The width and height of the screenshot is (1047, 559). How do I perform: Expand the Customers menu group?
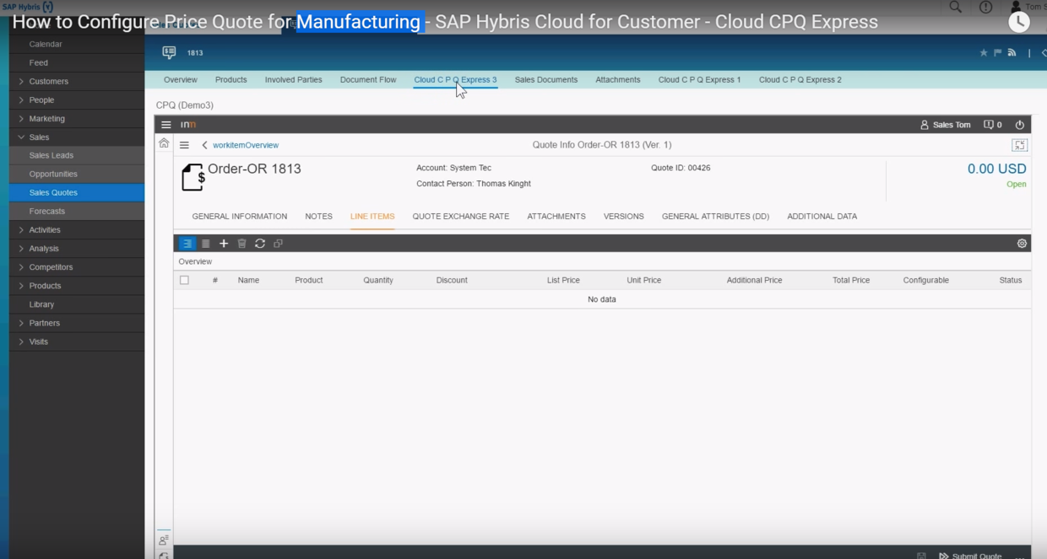click(21, 82)
